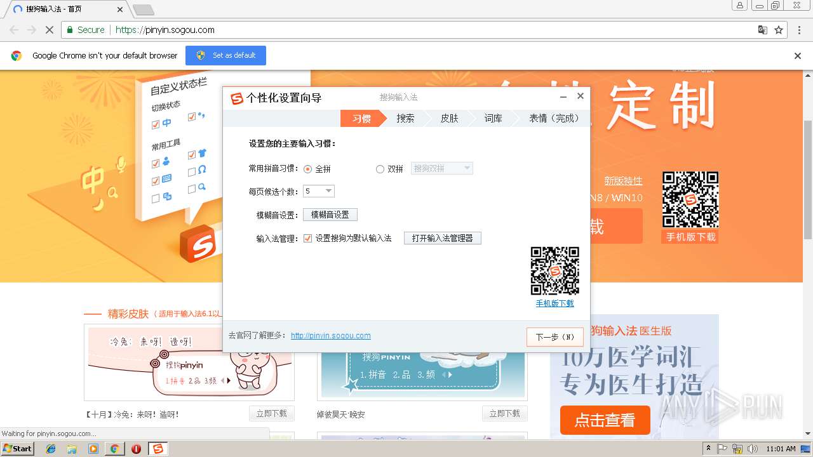The image size is (813, 457).
Task: Click 立即下载 for 倬彼昊天·晚安 skin
Action: 505,414
